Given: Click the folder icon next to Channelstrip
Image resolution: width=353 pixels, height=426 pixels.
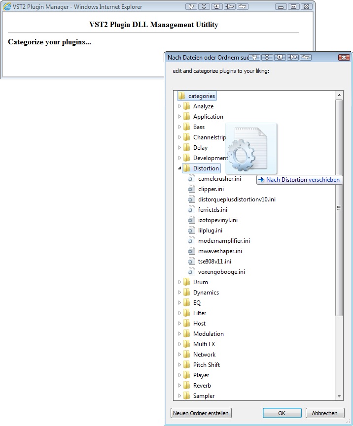Looking at the screenshot, I should click(187, 137).
